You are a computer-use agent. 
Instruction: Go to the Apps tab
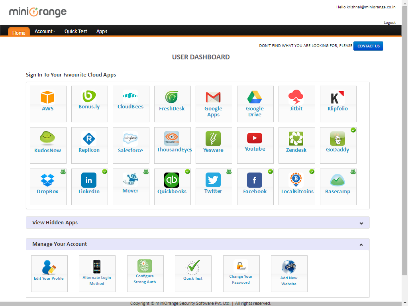pyautogui.click(x=102, y=31)
